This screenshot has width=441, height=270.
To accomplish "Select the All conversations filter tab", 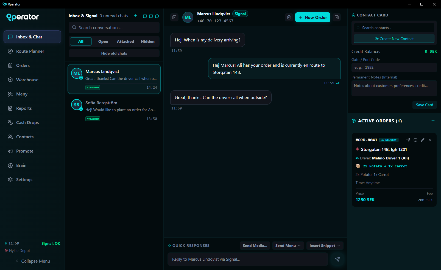I will [81, 41].
